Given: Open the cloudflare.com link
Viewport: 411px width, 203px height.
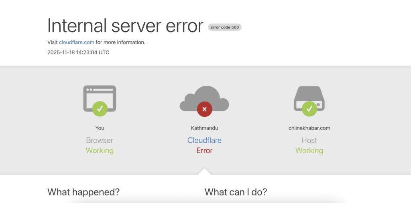Looking at the screenshot, I should 77,42.
